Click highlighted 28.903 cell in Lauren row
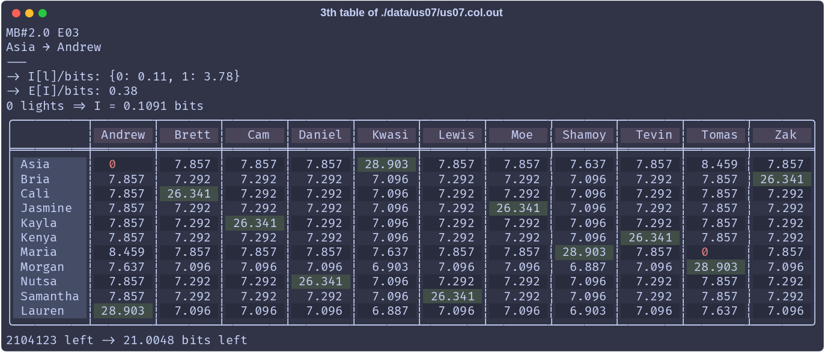Image resolution: width=825 pixels, height=352 pixels. (x=123, y=311)
